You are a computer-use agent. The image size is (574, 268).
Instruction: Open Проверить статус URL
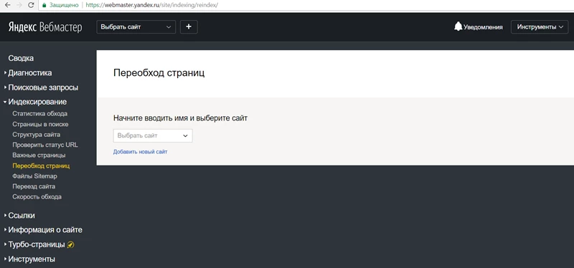click(45, 145)
